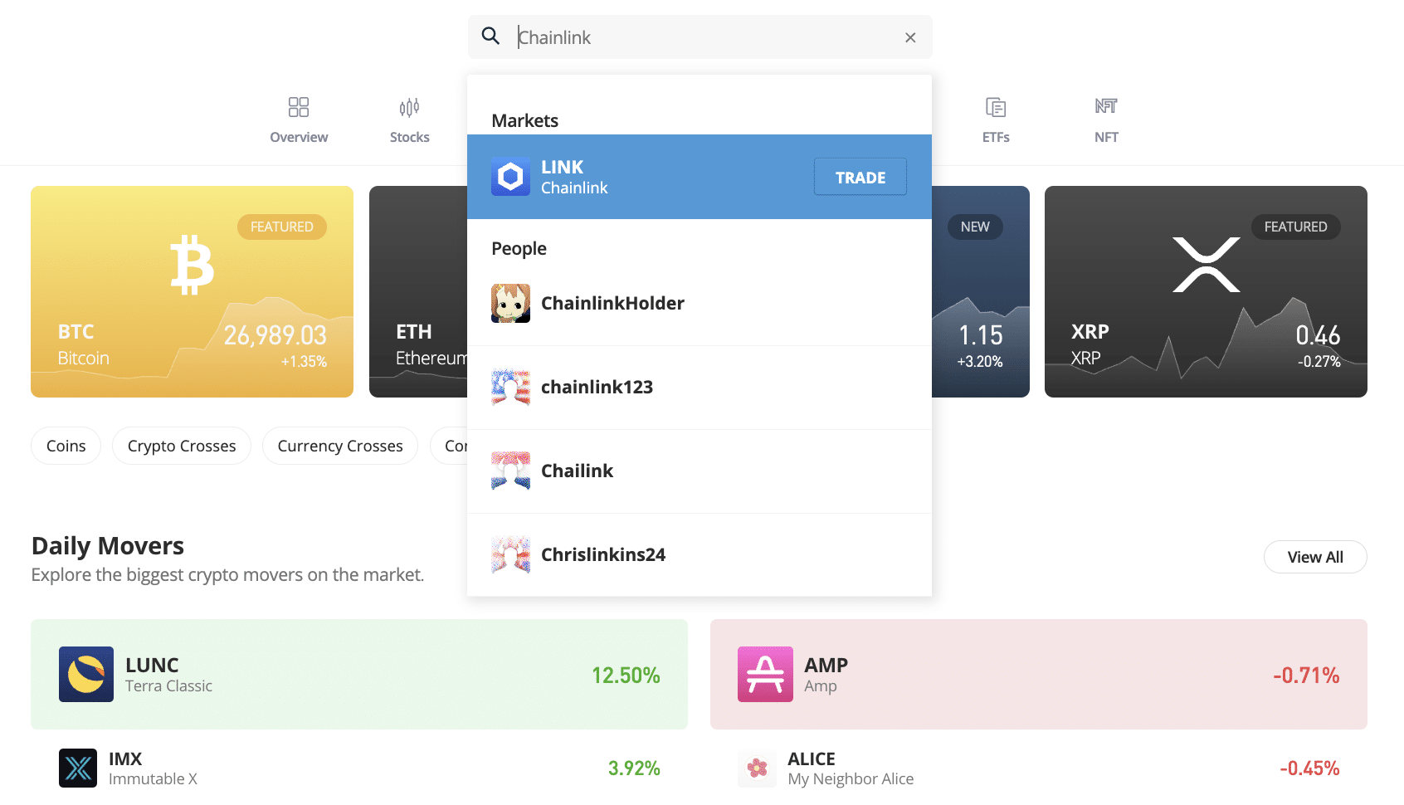The image size is (1404, 805).
Task: Select the XRP price 0.46
Action: coord(1318,335)
